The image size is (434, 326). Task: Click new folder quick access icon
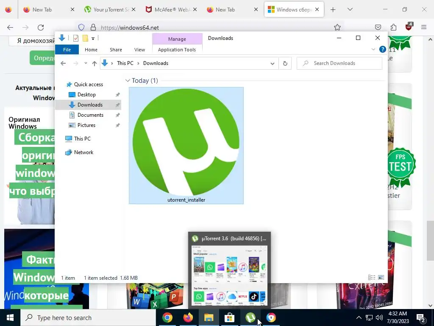pyautogui.click(x=85, y=38)
